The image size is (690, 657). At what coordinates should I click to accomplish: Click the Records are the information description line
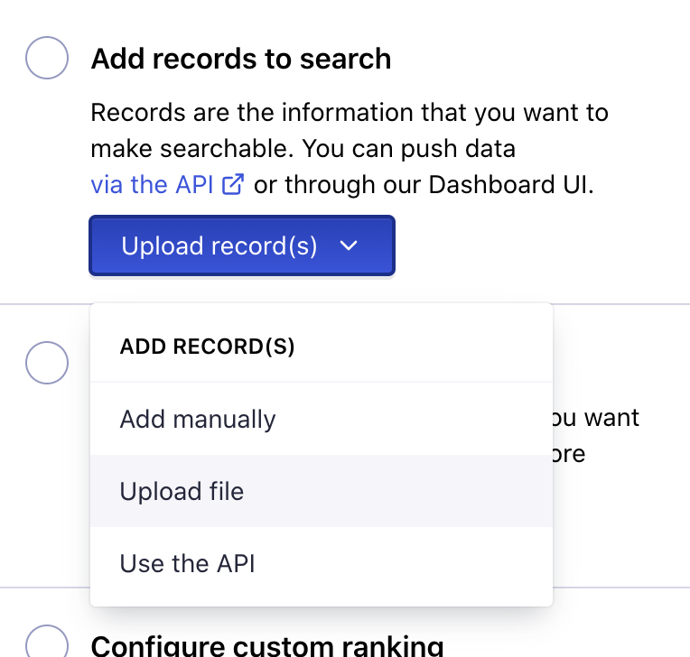pyautogui.click(x=350, y=113)
